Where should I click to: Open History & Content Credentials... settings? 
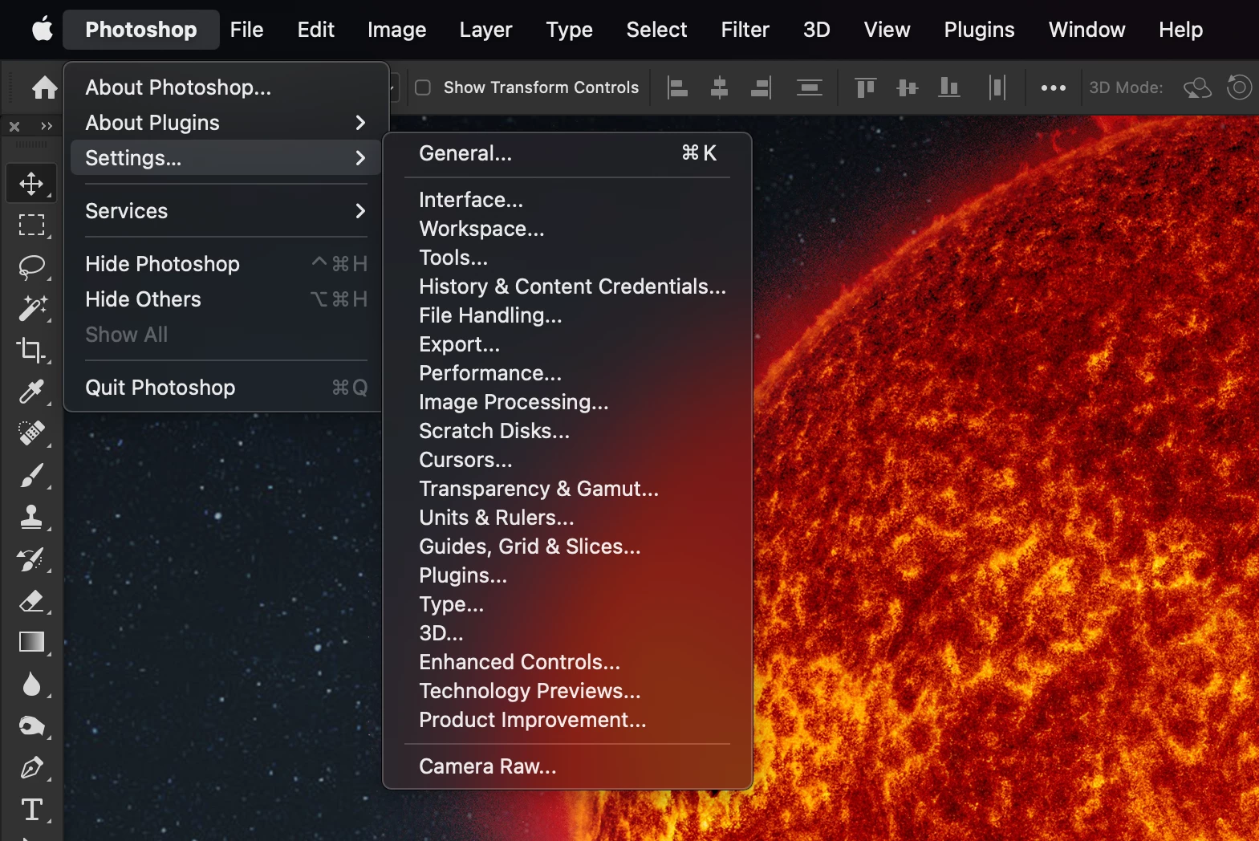click(x=567, y=286)
